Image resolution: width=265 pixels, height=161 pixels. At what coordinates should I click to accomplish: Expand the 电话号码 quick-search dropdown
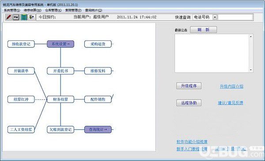coord(215,17)
